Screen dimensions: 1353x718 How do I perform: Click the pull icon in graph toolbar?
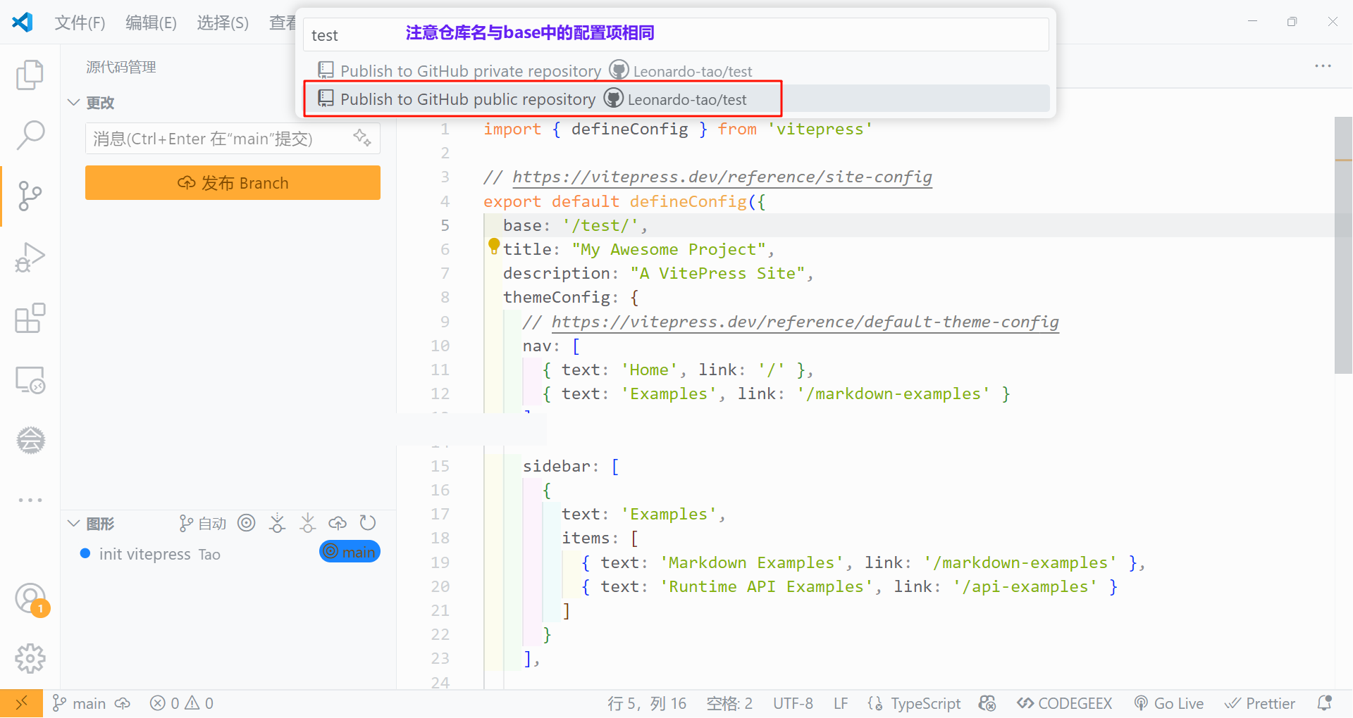point(307,523)
